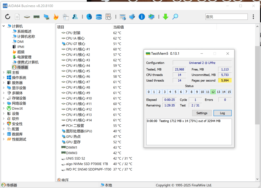
Task: Click the two monitors sync icon
Action: point(151,17)
